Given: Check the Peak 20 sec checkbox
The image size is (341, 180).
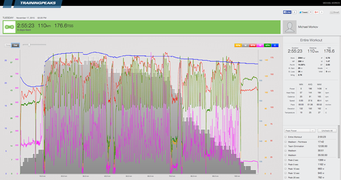Looking at the screenshot, I should 285,178.
